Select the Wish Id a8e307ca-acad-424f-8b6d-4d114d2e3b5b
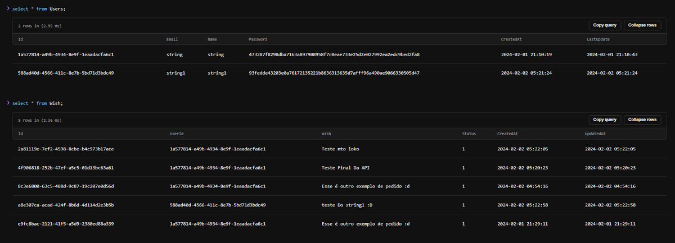675x243 pixels. (66, 205)
